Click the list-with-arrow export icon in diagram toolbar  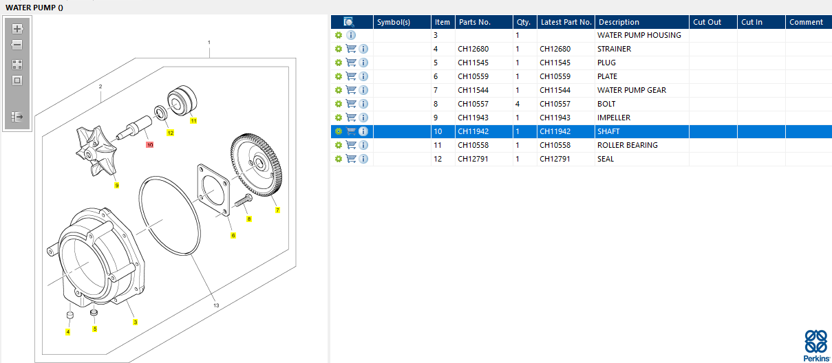coord(18,117)
